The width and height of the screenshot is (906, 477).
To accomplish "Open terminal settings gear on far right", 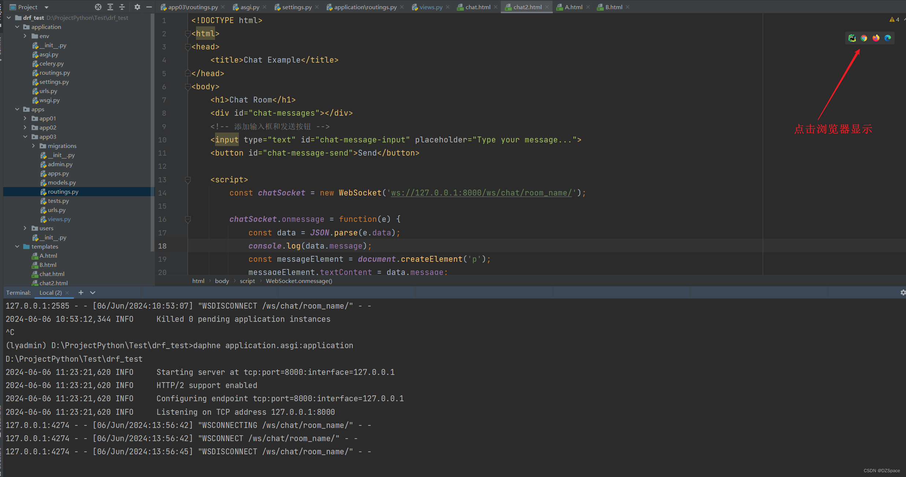I will [903, 292].
